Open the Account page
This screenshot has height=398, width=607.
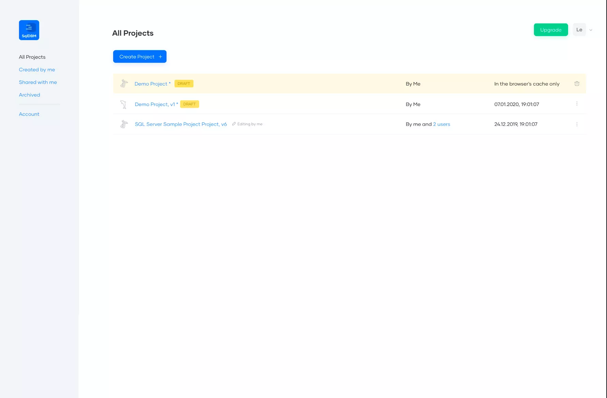(29, 114)
